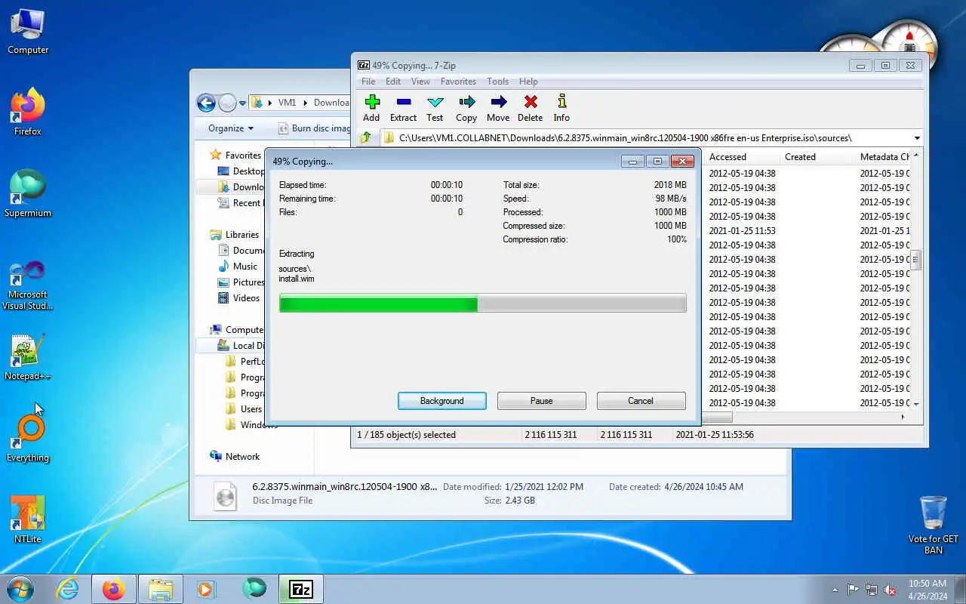Select the Everything desktop shortcut

tap(28, 439)
